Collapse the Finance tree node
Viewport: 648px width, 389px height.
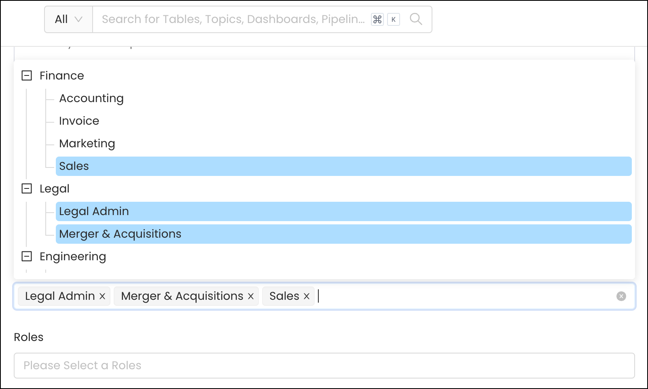[27, 75]
